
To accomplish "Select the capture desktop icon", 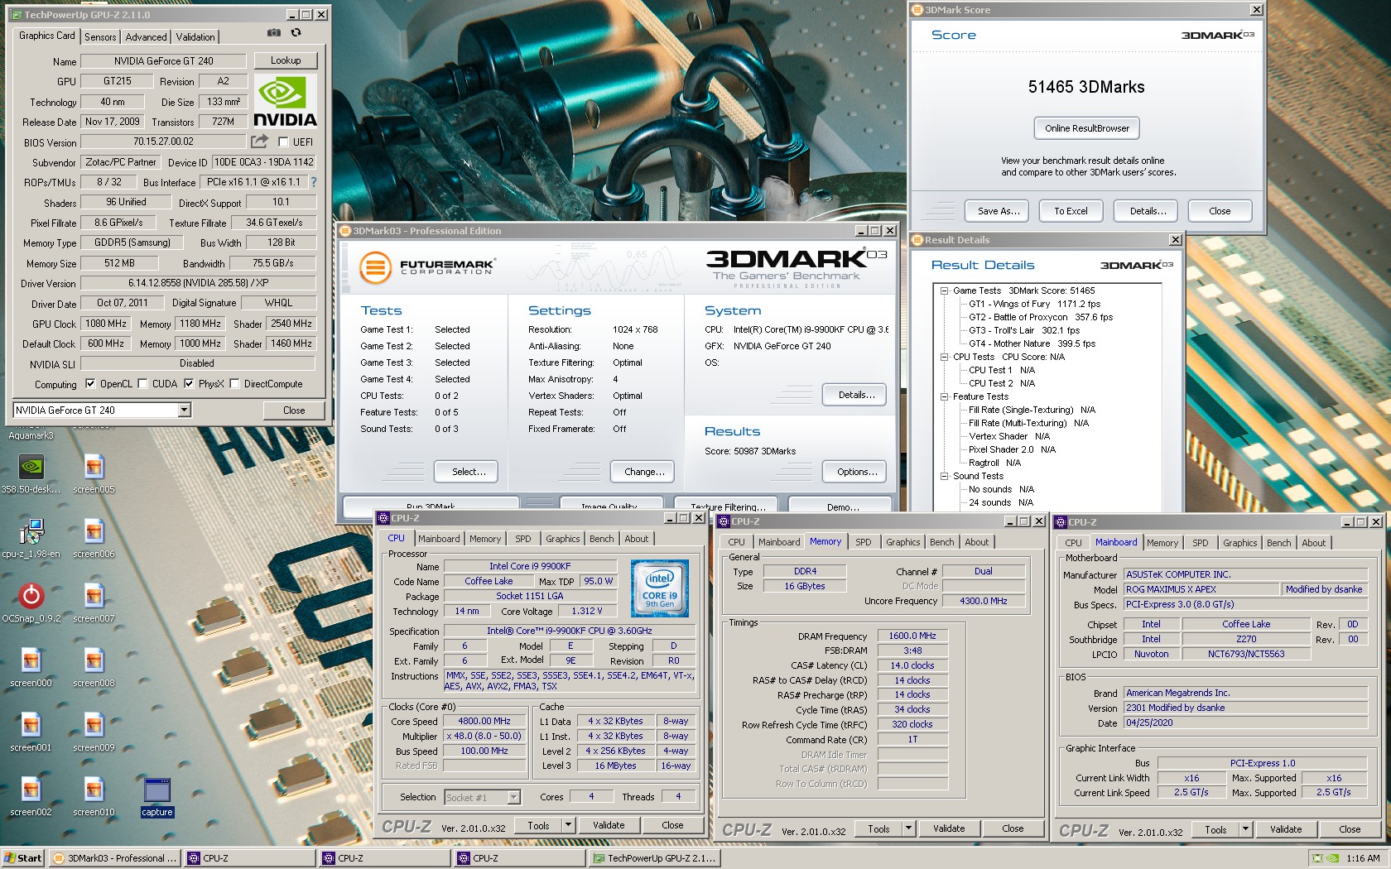I will pyautogui.click(x=156, y=796).
